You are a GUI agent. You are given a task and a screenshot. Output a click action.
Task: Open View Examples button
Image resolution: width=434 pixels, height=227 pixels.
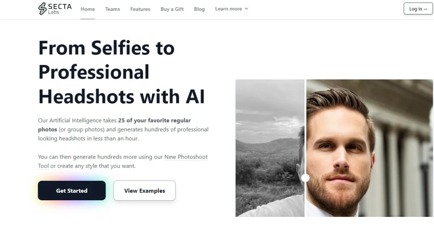144,190
